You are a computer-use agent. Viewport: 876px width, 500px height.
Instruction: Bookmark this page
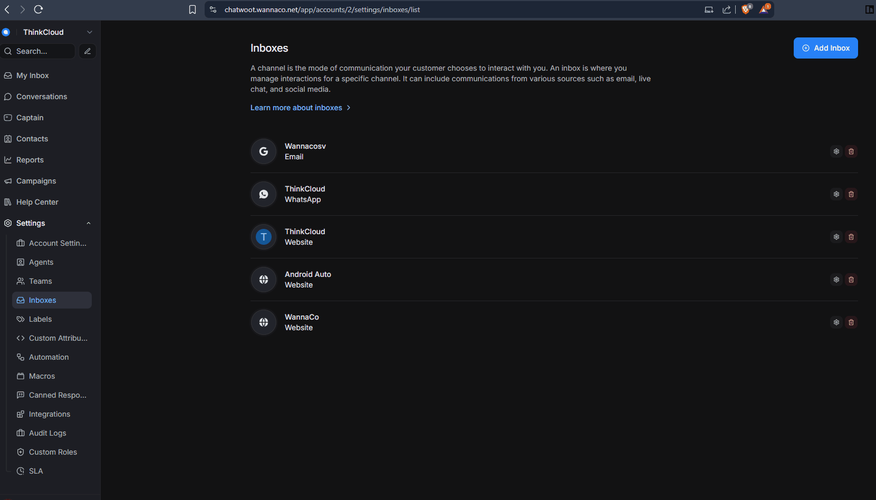pyautogui.click(x=192, y=9)
